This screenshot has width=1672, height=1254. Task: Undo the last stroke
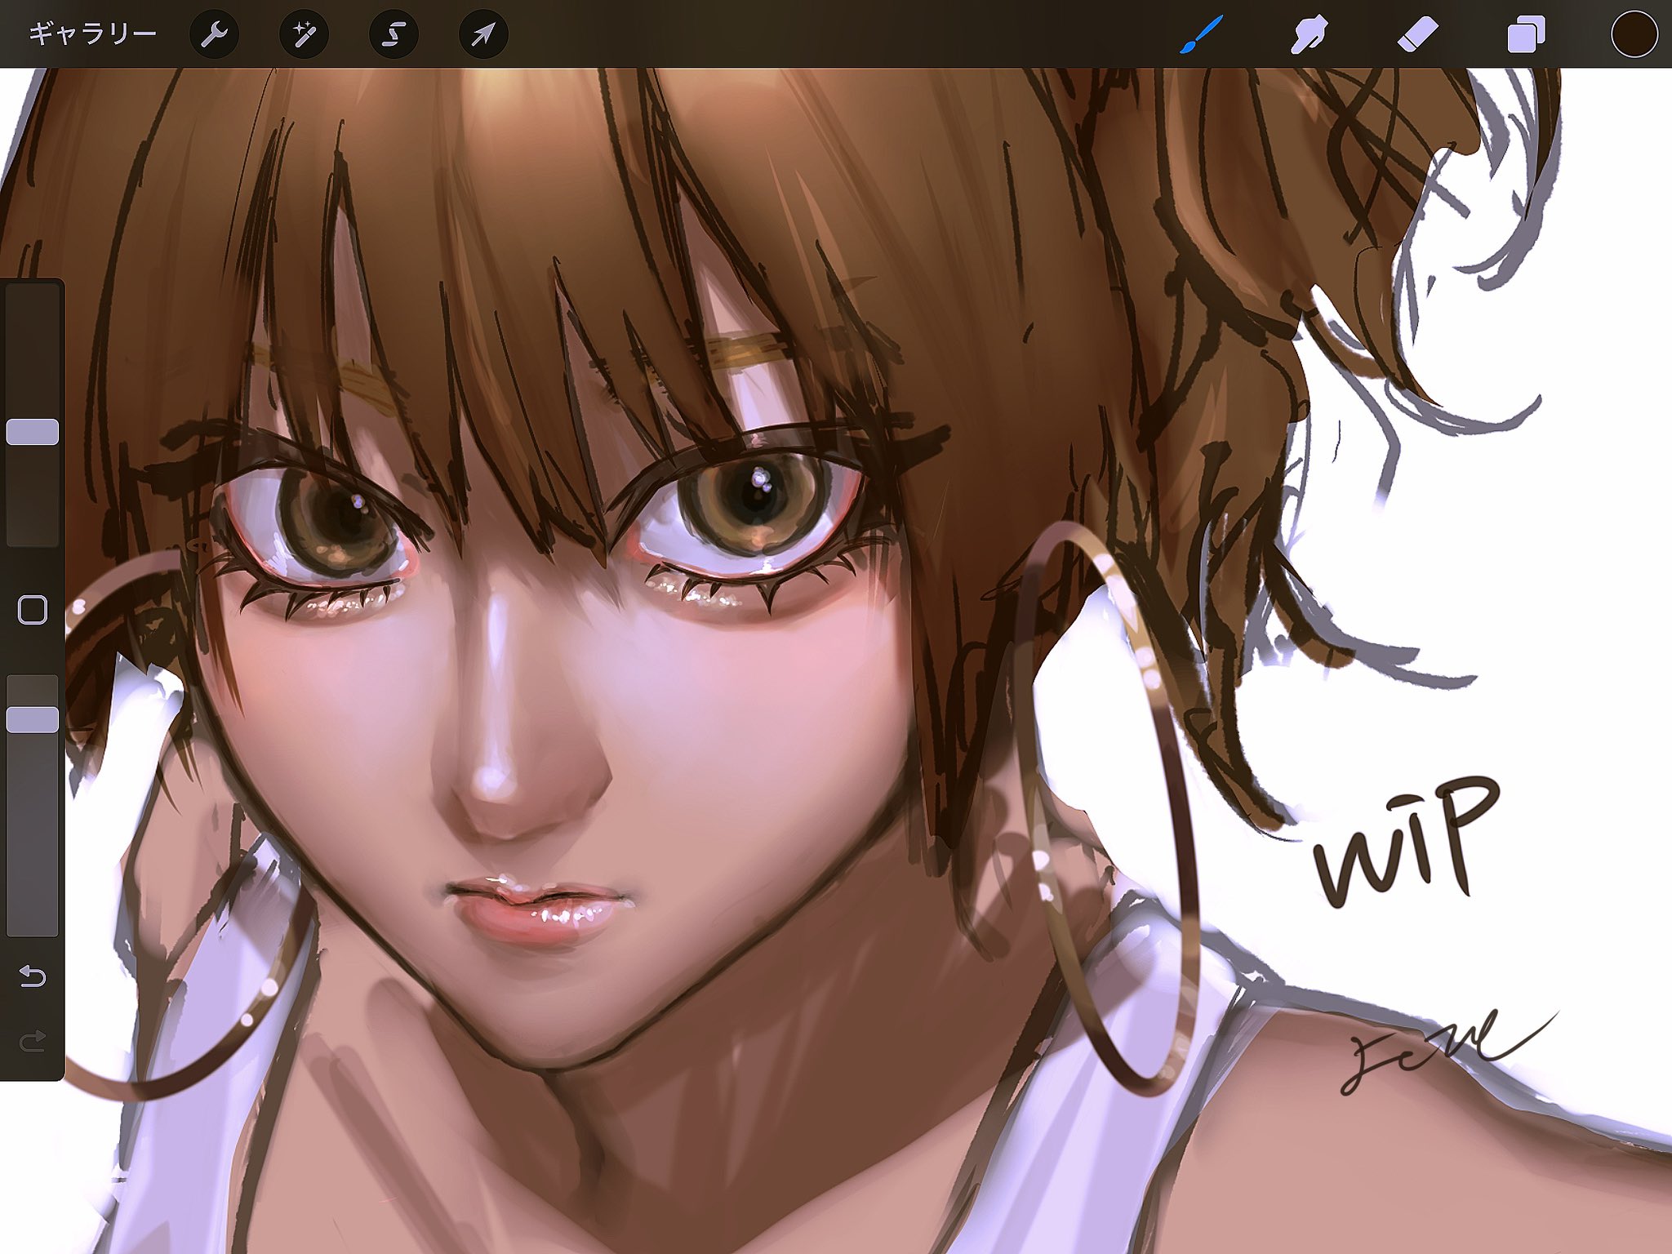33,976
